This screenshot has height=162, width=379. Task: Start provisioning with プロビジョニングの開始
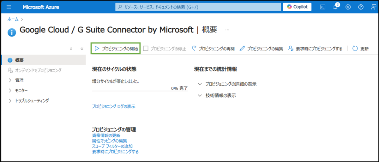click(116, 49)
